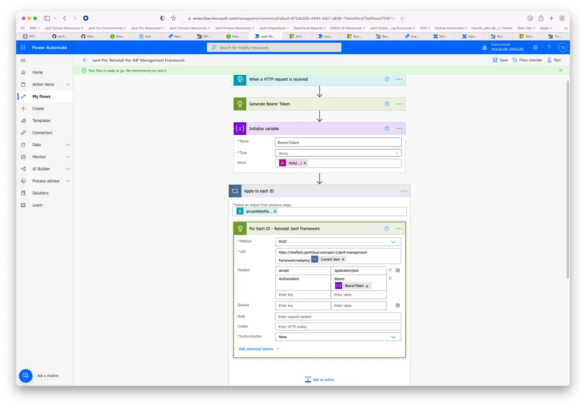The height and width of the screenshot is (407, 586).
Task: Run the Flow checker
Action: click(x=527, y=60)
